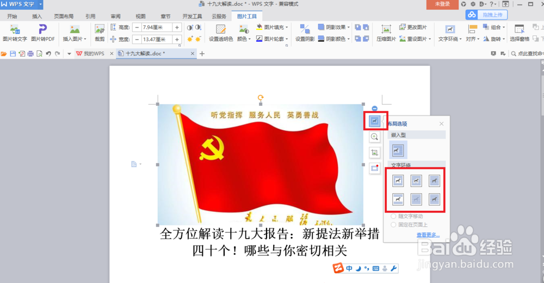Screen dimensions: 544x283
Task: Choose the 嵌入型 inline layout option
Action: point(398,150)
